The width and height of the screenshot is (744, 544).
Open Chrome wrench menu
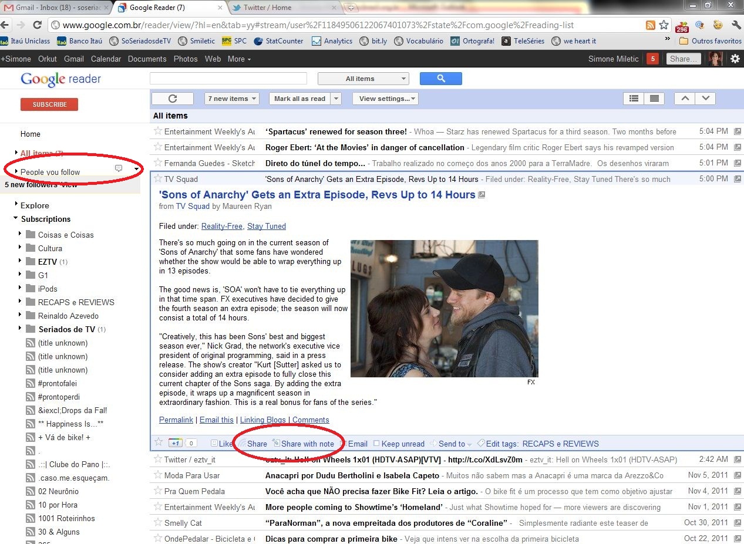[736, 25]
